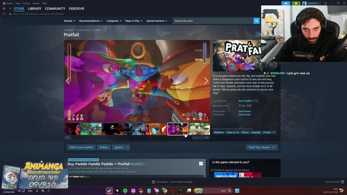Open the Very Positive reviews link
Viewport: 347px width, 195px height.
click(x=245, y=101)
